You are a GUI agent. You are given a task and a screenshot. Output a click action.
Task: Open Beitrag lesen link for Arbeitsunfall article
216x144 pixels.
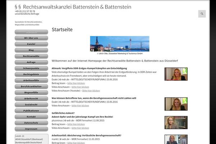pos(76,143)
